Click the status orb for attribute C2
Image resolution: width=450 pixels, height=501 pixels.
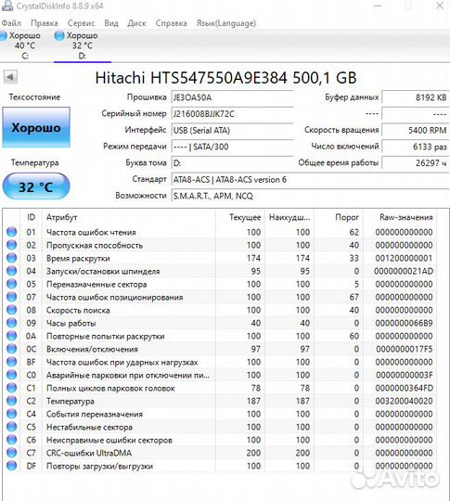pos(12,401)
